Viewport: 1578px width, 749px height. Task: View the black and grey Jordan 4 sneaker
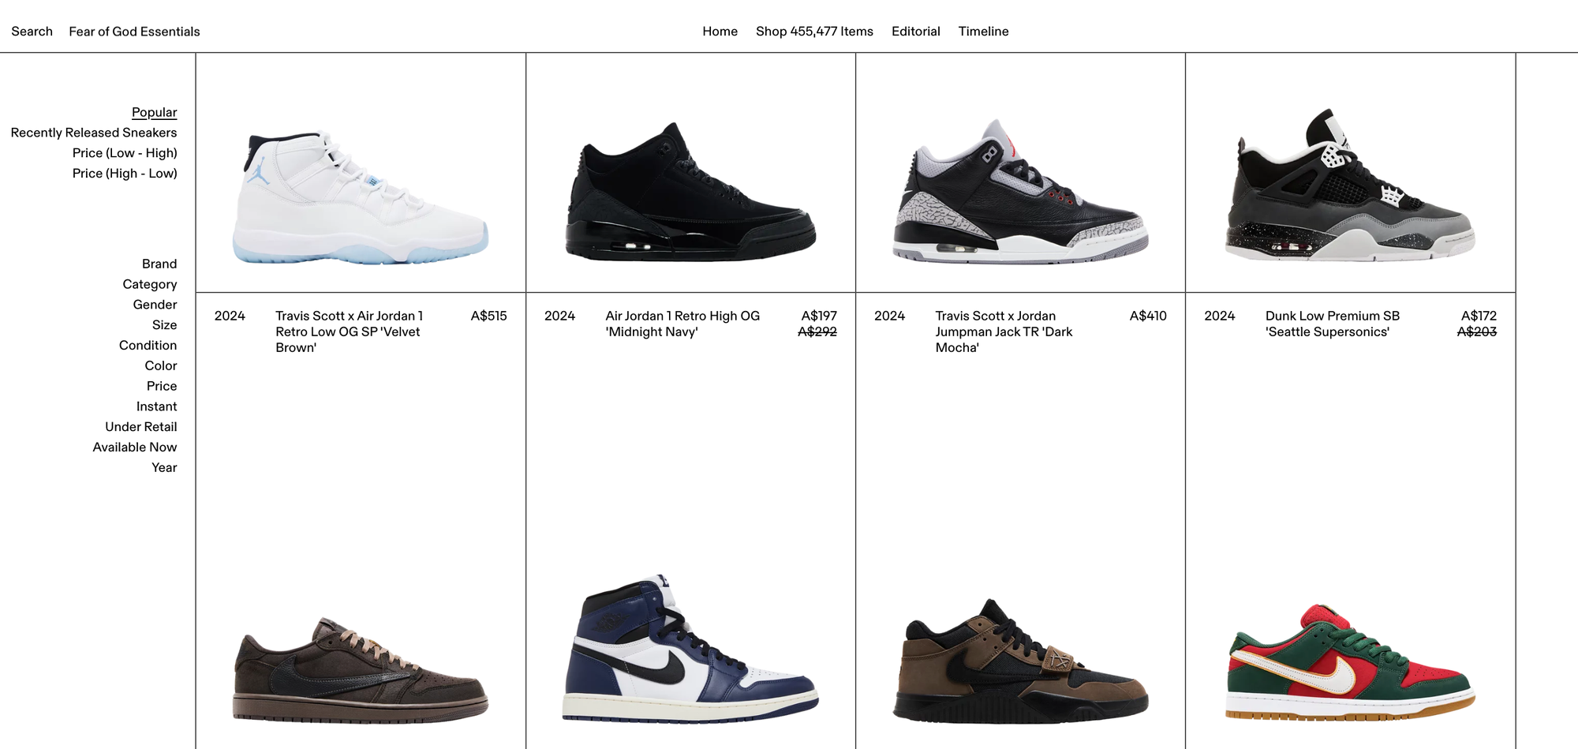pyautogui.click(x=1350, y=185)
